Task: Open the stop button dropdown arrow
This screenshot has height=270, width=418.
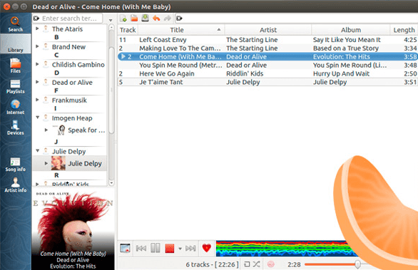Action: (180, 249)
